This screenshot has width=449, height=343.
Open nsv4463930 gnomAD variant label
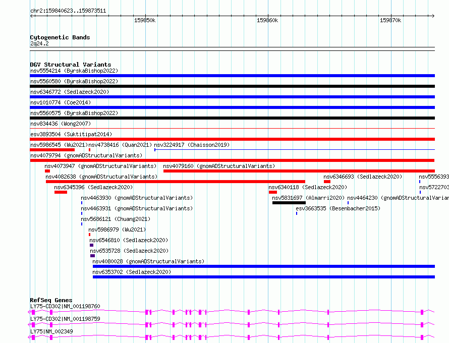coord(137,198)
